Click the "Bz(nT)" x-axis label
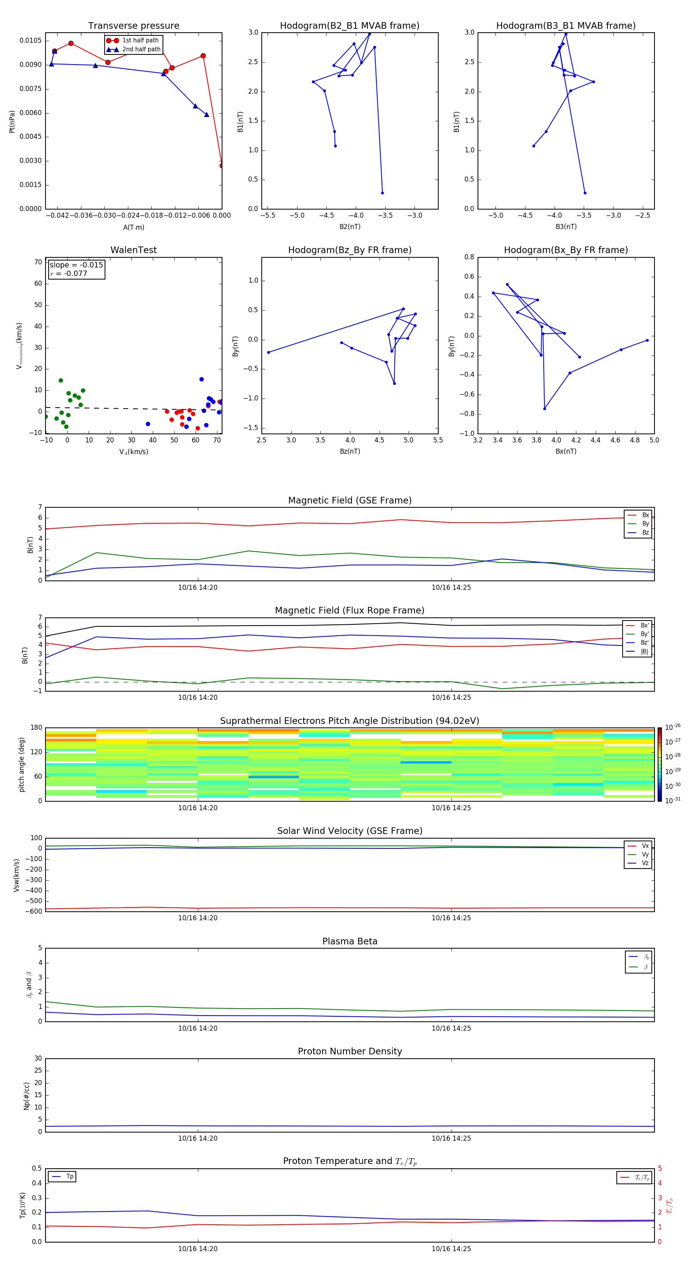This screenshot has height=1283, width=700. coord(350,451)
